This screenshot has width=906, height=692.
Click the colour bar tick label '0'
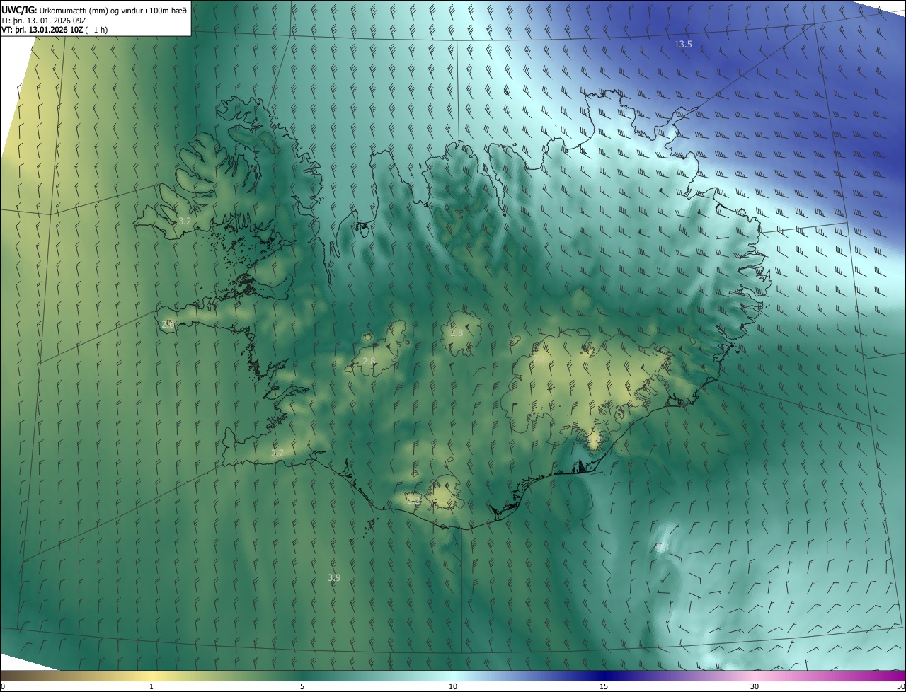tap(3, 686)
